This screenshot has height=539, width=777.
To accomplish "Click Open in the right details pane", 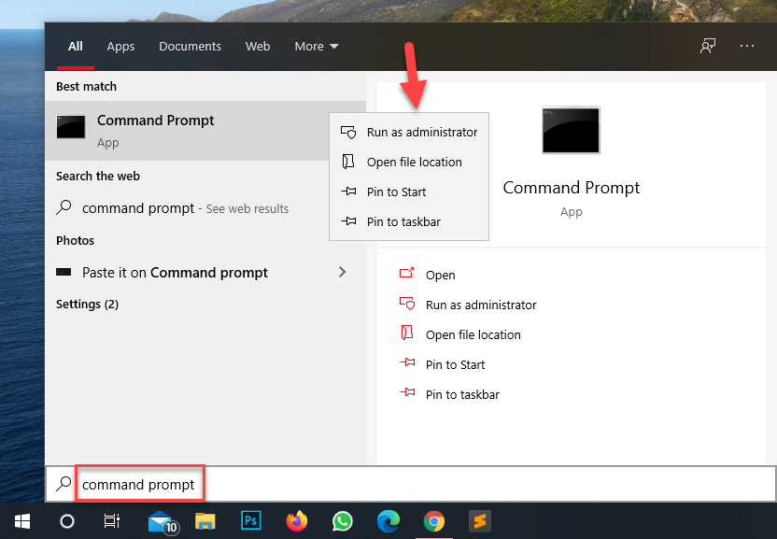I will 440,275.
